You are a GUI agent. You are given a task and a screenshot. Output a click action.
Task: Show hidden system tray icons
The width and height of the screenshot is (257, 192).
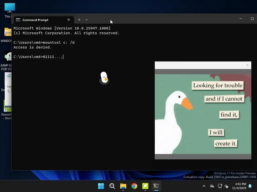point(204,186)
